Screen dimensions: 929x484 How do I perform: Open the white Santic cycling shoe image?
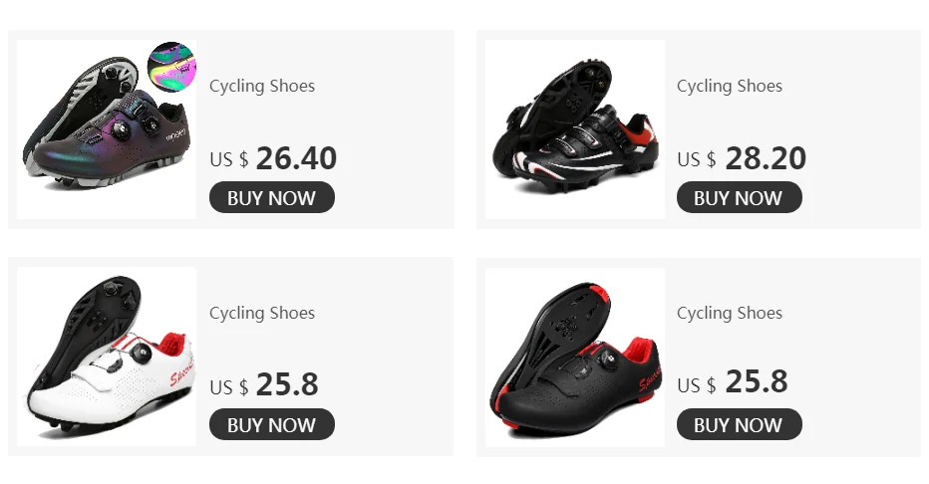(107, 357)
